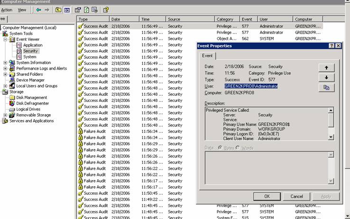Screen dimensions: 350x219
Task: Open the Action menu
Action: (x=7, y=10)
